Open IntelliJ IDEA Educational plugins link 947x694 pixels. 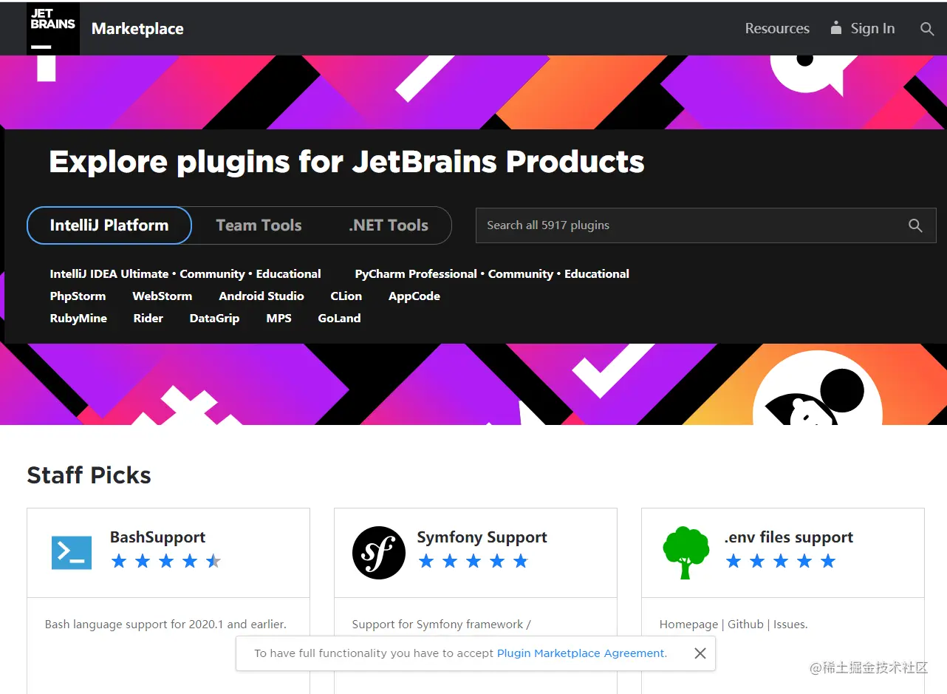[x=288, y=273]
